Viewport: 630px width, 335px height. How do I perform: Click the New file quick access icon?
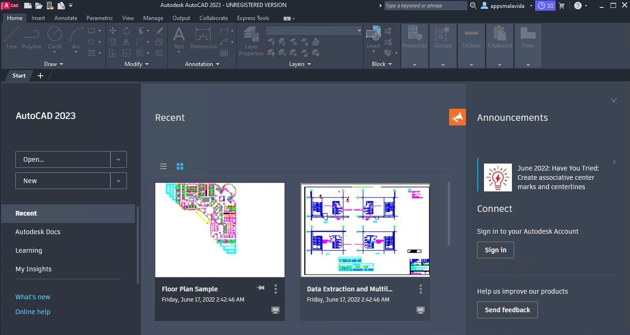[28, 6]
